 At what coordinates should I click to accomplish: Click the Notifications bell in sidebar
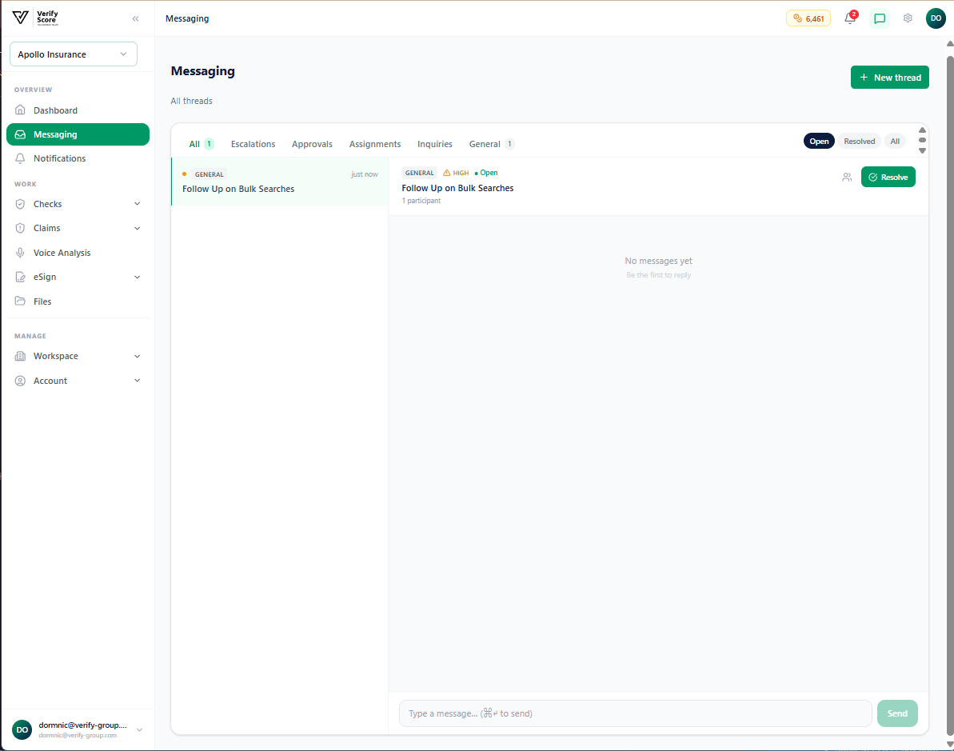(20, 158)
